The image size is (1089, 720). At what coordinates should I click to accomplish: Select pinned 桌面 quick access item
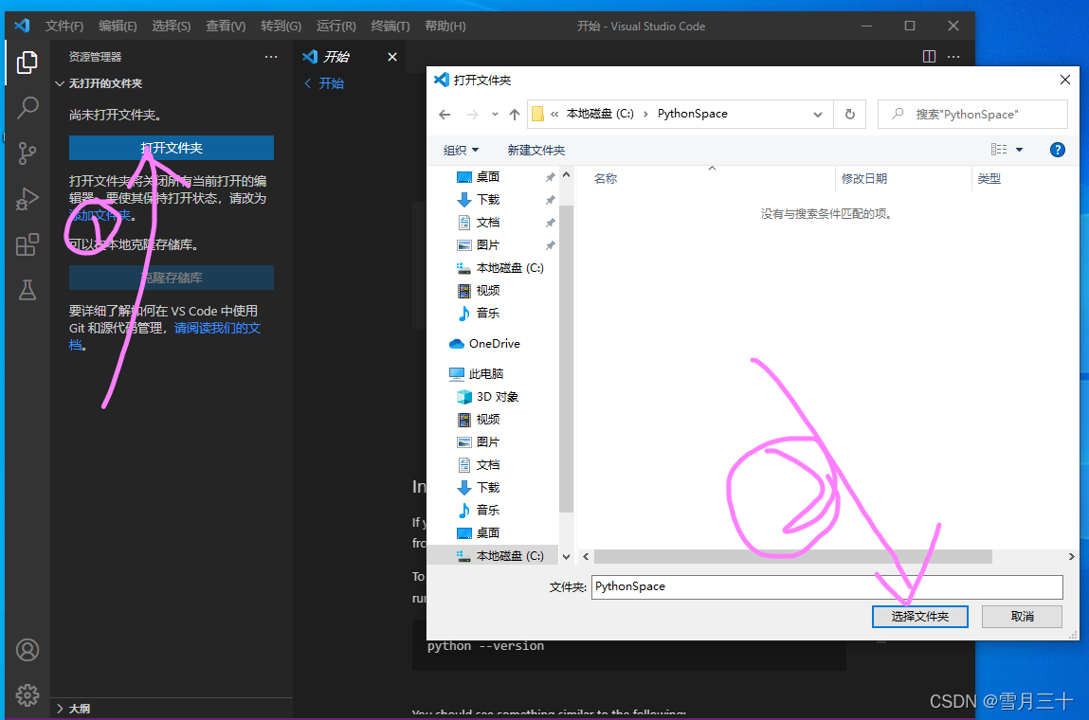coord(479,177)
